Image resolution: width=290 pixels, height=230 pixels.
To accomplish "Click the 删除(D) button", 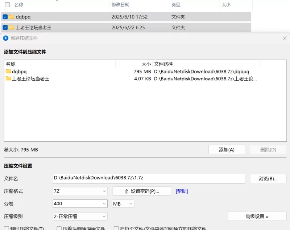I will 268,150.
